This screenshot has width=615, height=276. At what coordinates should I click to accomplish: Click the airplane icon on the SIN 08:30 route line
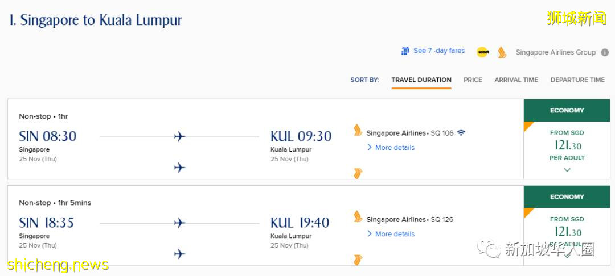tap(180, 136)
